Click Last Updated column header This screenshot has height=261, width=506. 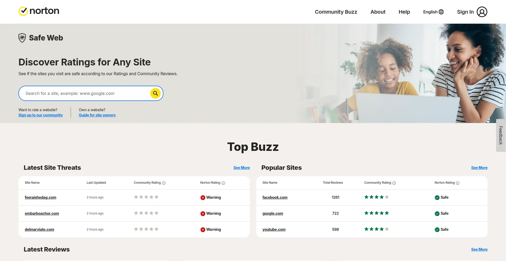(96, 183)
